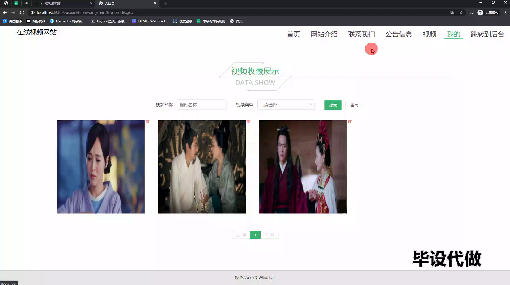Delete the first collected video (trash icon)
510x285 pixels.
point(147,122)
